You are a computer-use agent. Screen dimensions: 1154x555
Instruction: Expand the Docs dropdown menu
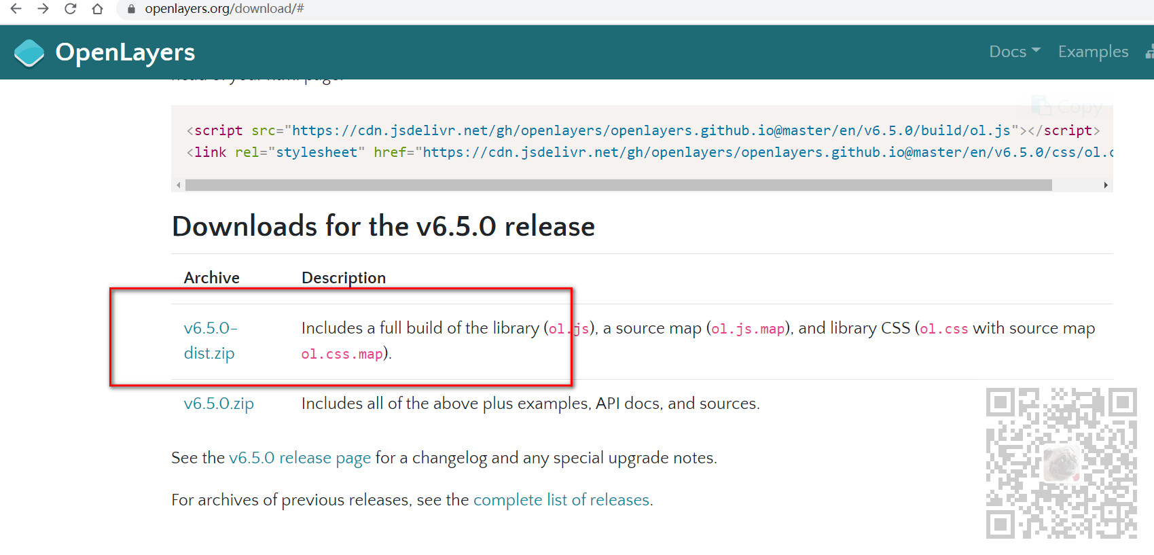pyautogui.click(x=1015, y=52)
